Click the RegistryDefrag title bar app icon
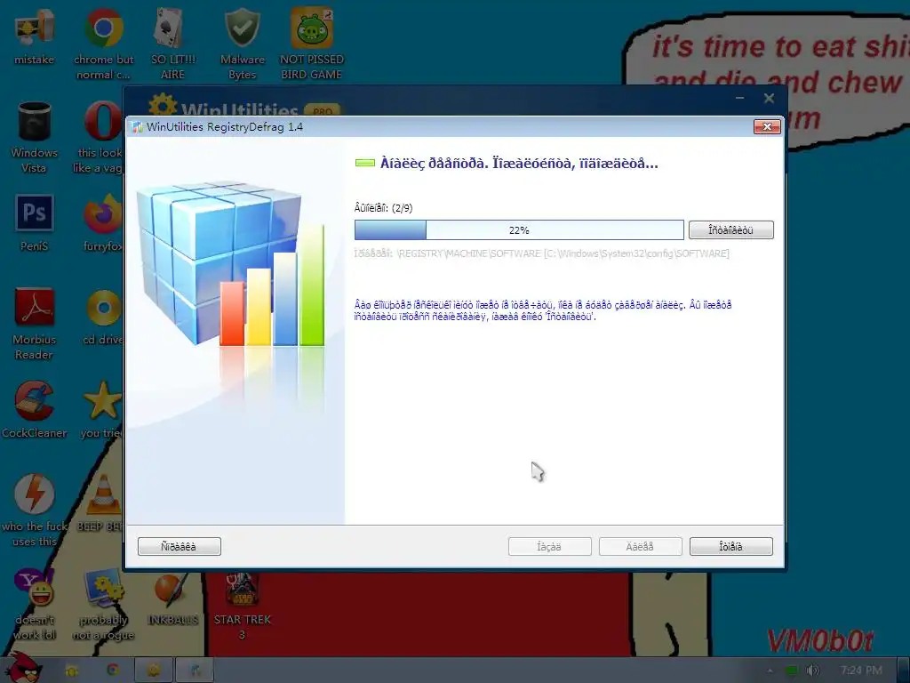Image resolution: width=910 pixels, height=683 pixels. (138, 127)
